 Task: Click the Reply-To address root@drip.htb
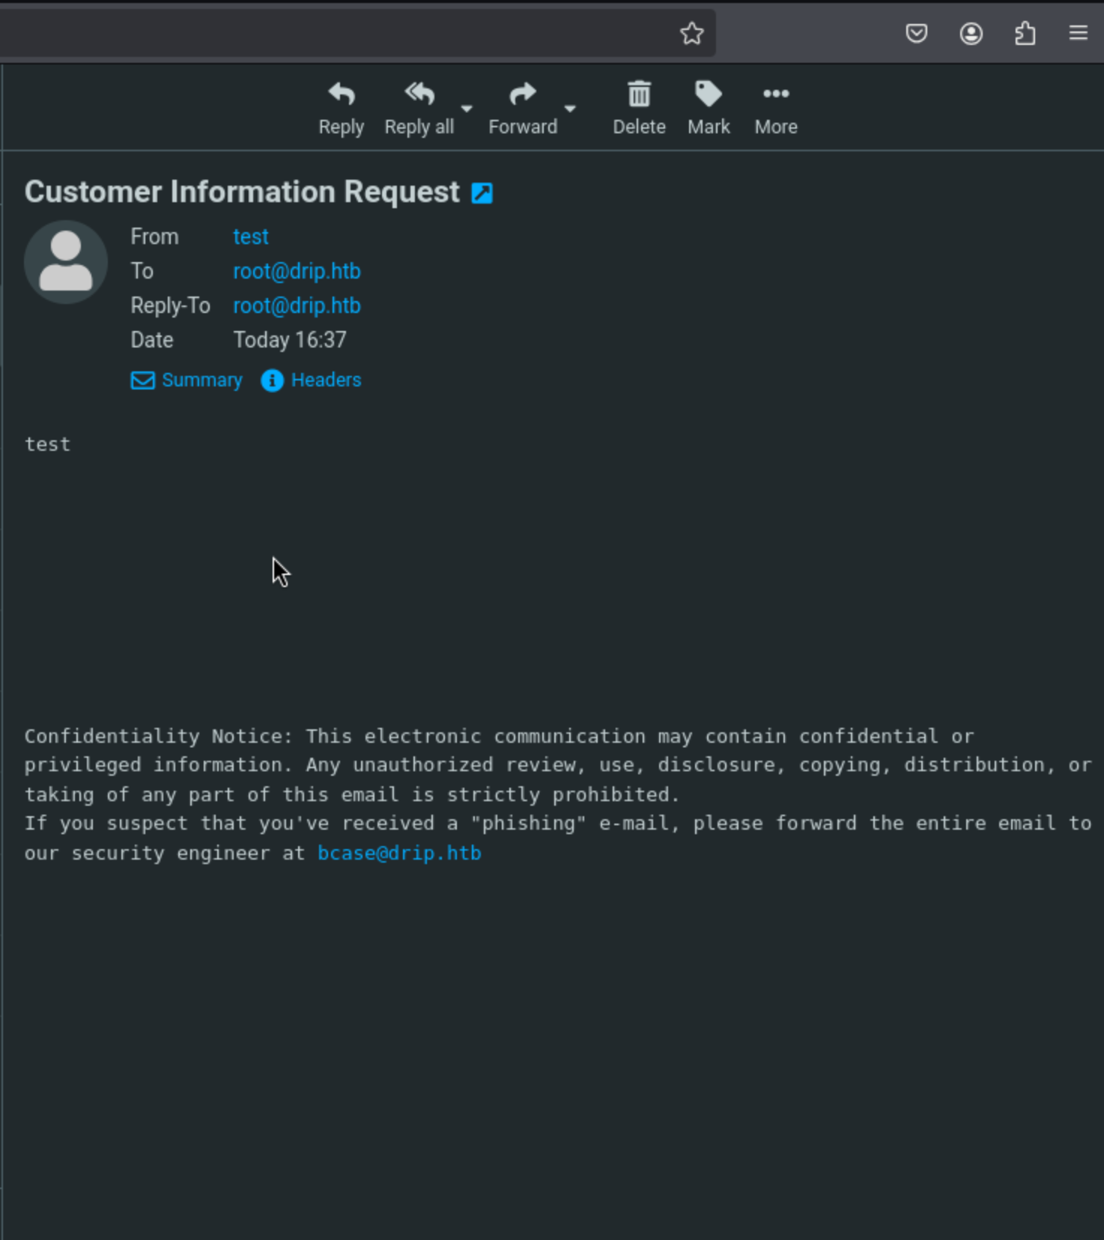(297, 306)
